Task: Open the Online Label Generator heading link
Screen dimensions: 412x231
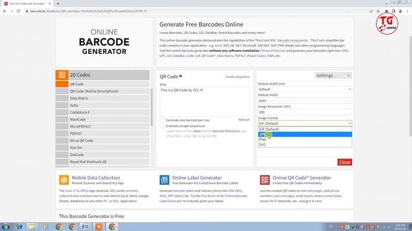Action: [197, 178]
